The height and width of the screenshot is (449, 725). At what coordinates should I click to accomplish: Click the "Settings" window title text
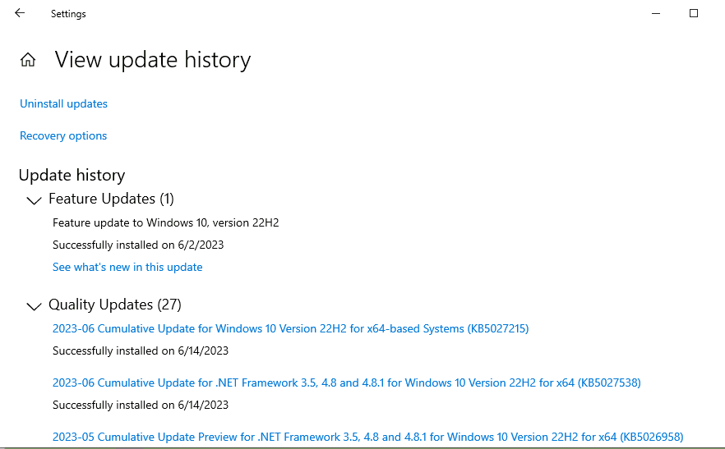click(x=68, y=14)
